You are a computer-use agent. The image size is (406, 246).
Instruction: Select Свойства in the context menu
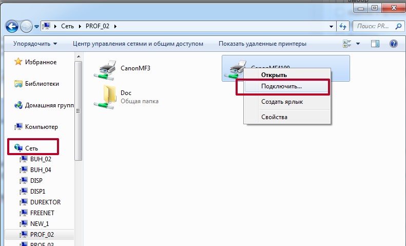274,117
